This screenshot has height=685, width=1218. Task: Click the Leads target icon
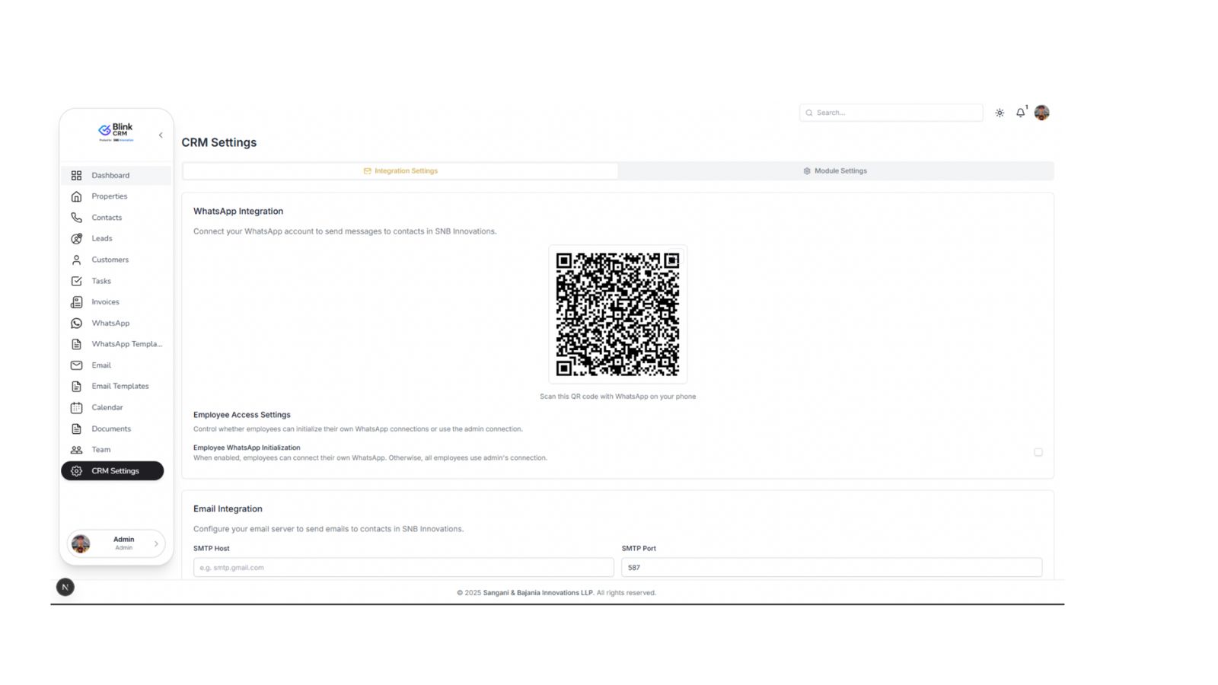click(x=76, y=239)
